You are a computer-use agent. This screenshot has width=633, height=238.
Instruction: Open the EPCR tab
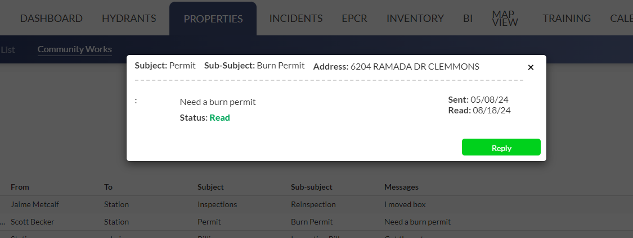[x=354, y=19]
